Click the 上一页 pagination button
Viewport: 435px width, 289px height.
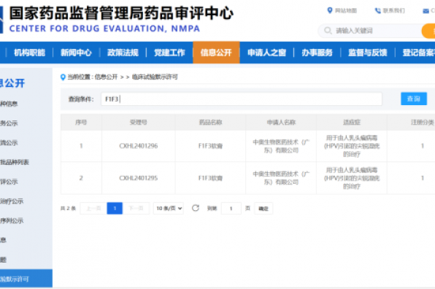point(93,208)
